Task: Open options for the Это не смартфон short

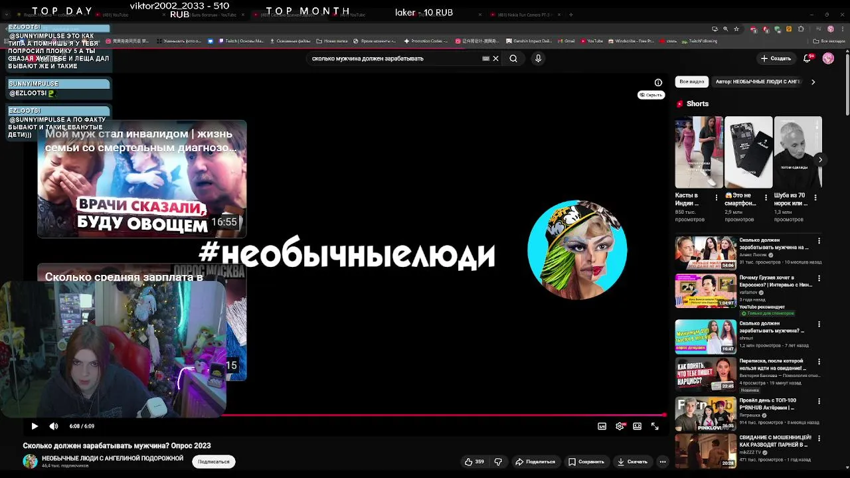Action: pos(766,197)
